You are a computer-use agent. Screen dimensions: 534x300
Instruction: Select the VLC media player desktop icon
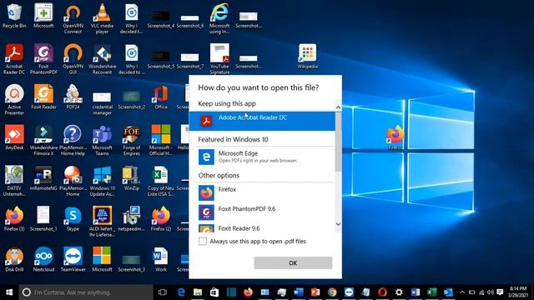coord(102,19)
